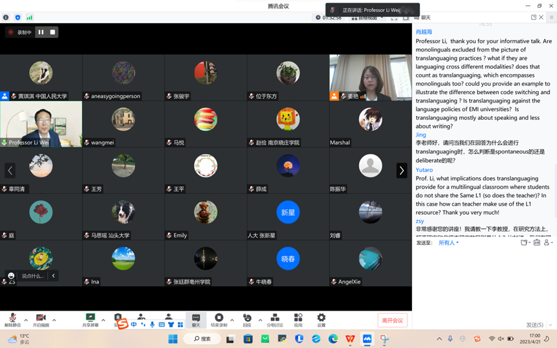
Task: Expand the send options arrow beside Send
Action: 551,325
